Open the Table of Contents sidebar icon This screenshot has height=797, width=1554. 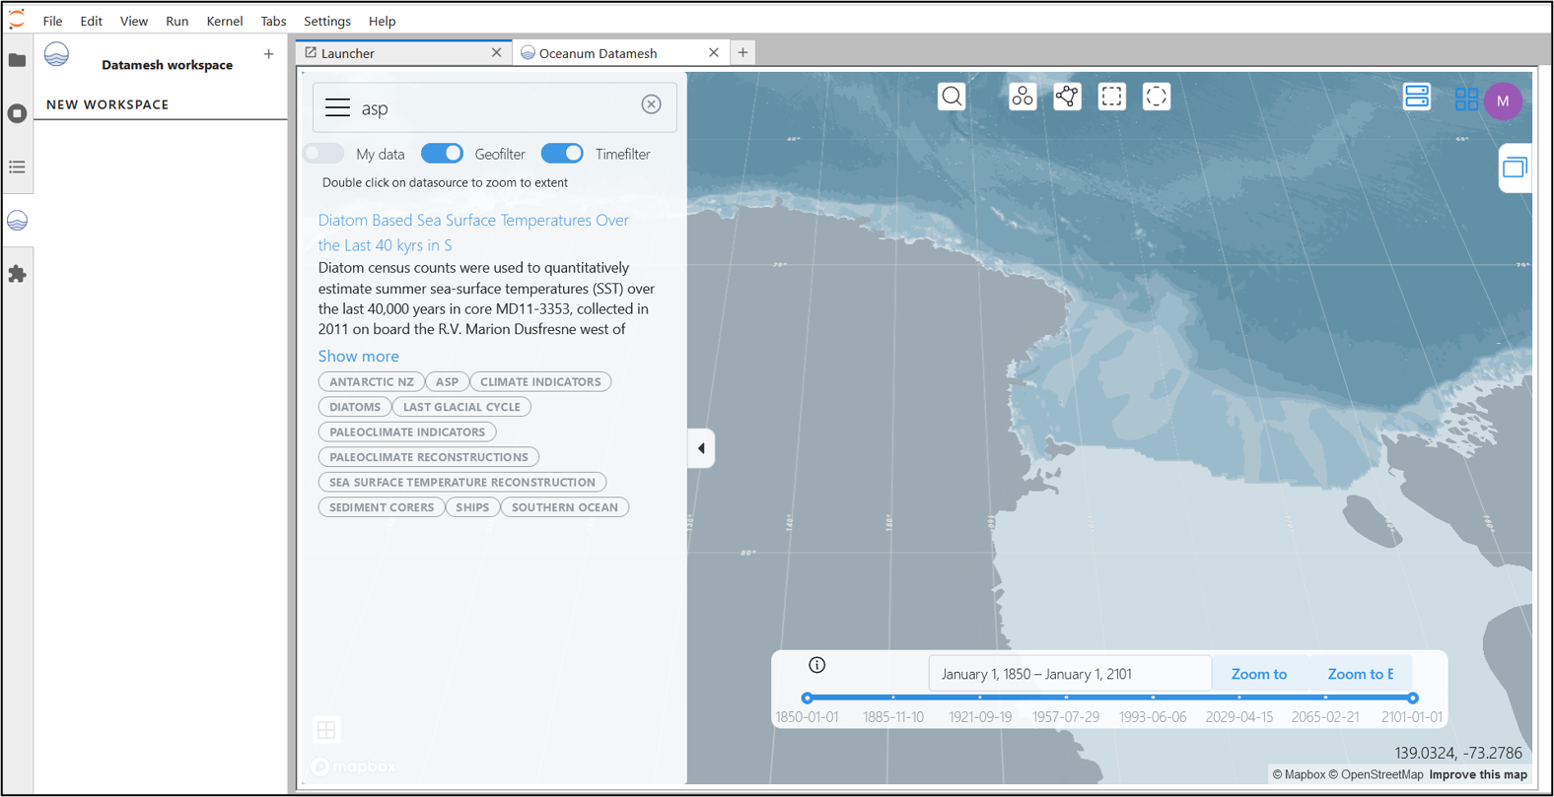tap(17, 166)
